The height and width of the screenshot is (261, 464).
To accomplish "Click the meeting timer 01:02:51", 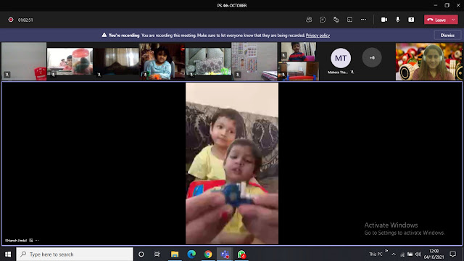I will [x=25, y=20].
